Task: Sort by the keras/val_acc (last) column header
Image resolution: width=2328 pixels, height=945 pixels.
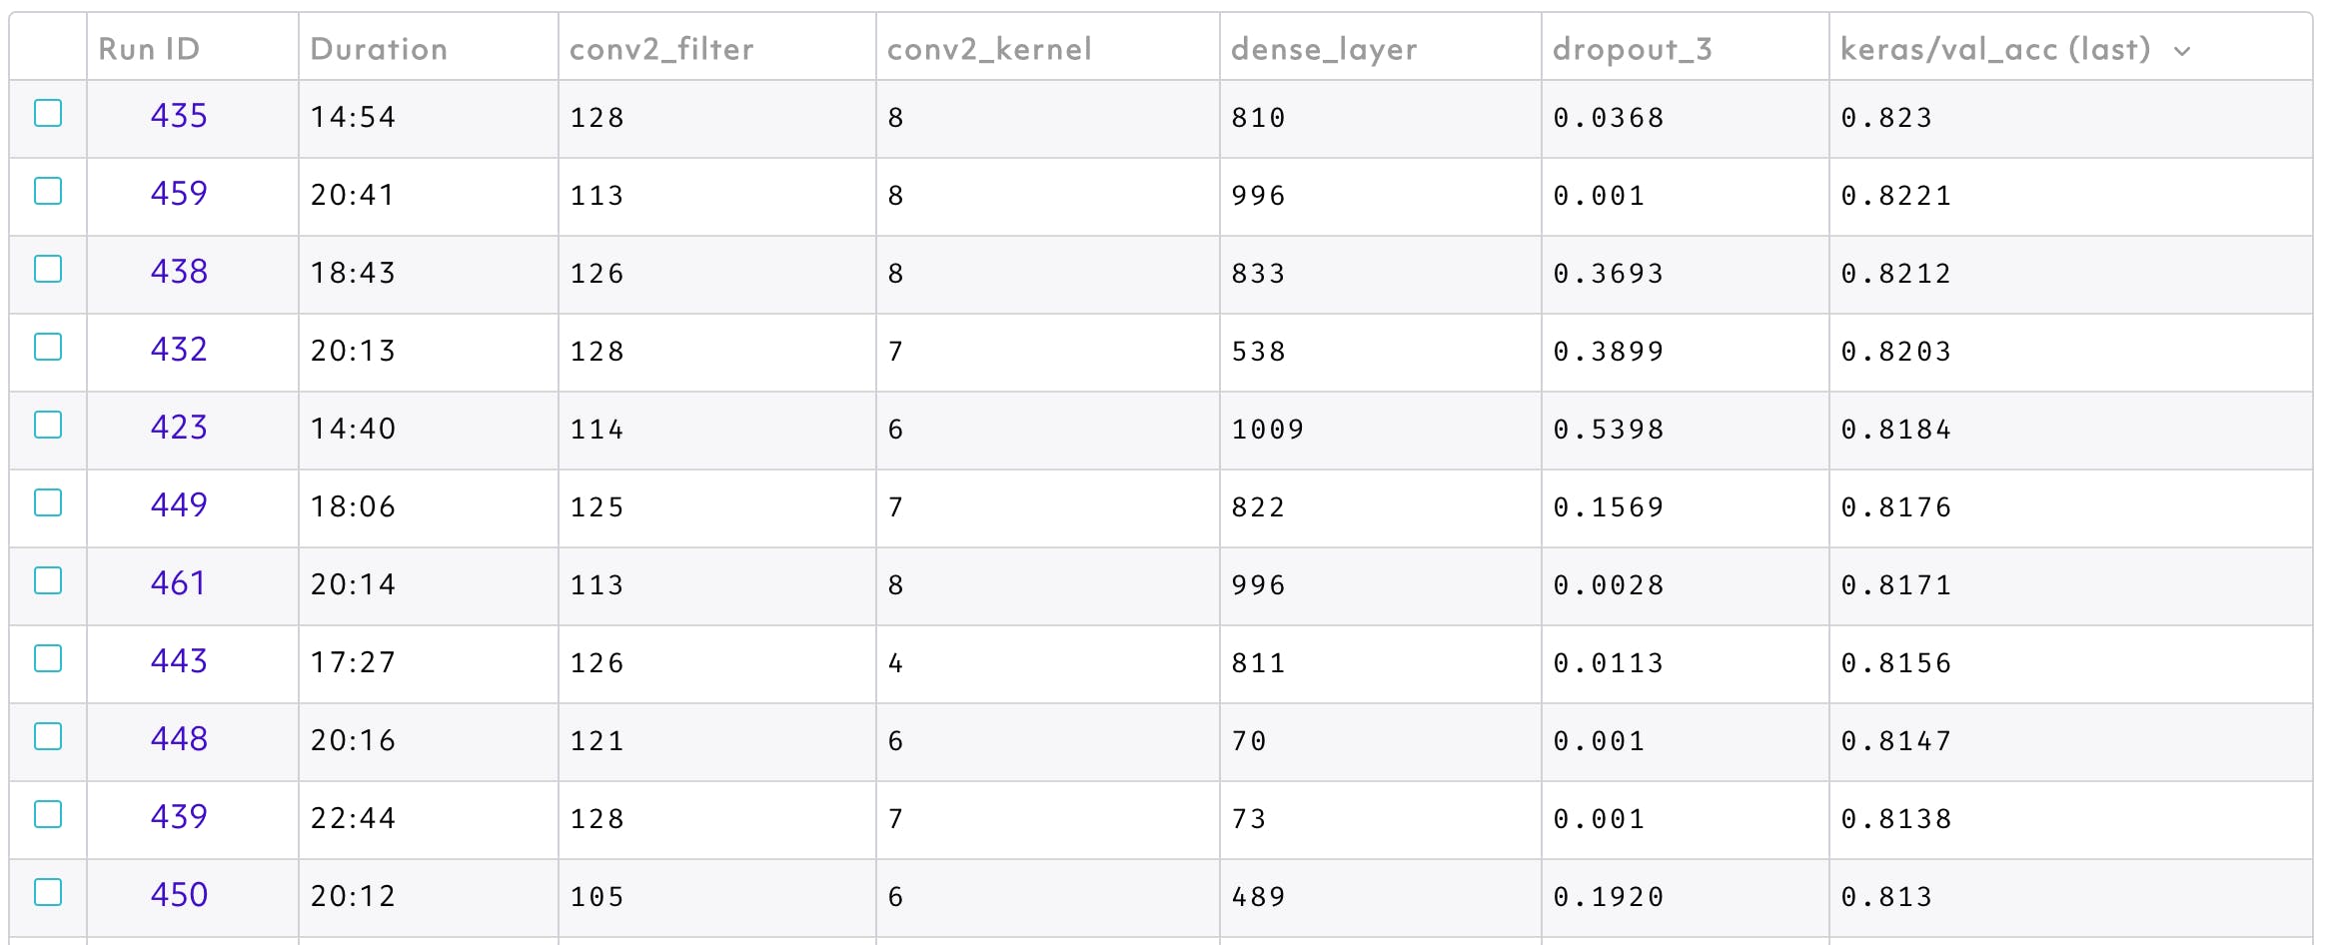Action: click(1995, 49)
